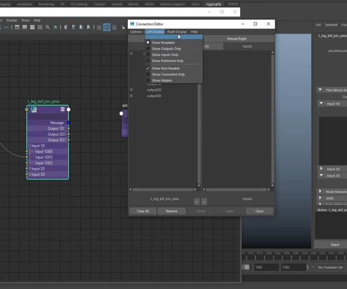
Task: Click node name field L_leg_def_pos_pma
Action: 332,36
